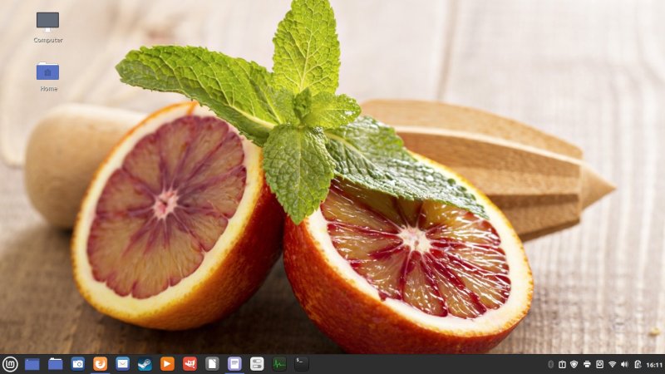
Task: Launch the System Monitor from taskbar
Action: 279,363
